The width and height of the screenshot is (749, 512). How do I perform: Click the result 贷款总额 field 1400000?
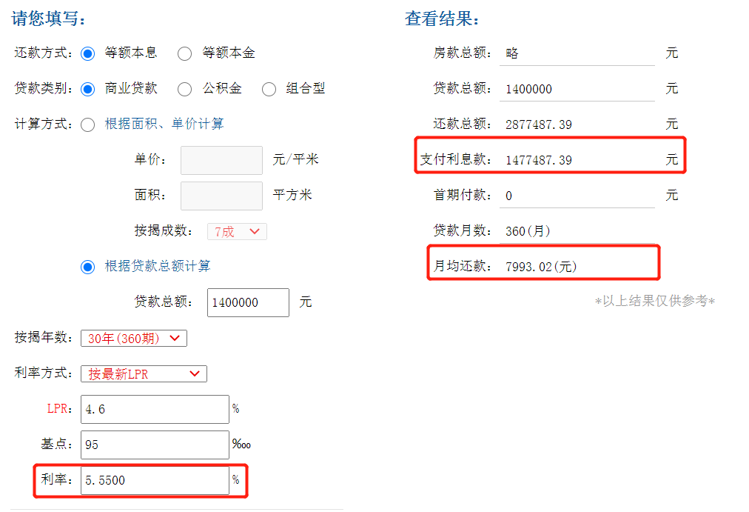pyautogui.click(x=577, y=89)
